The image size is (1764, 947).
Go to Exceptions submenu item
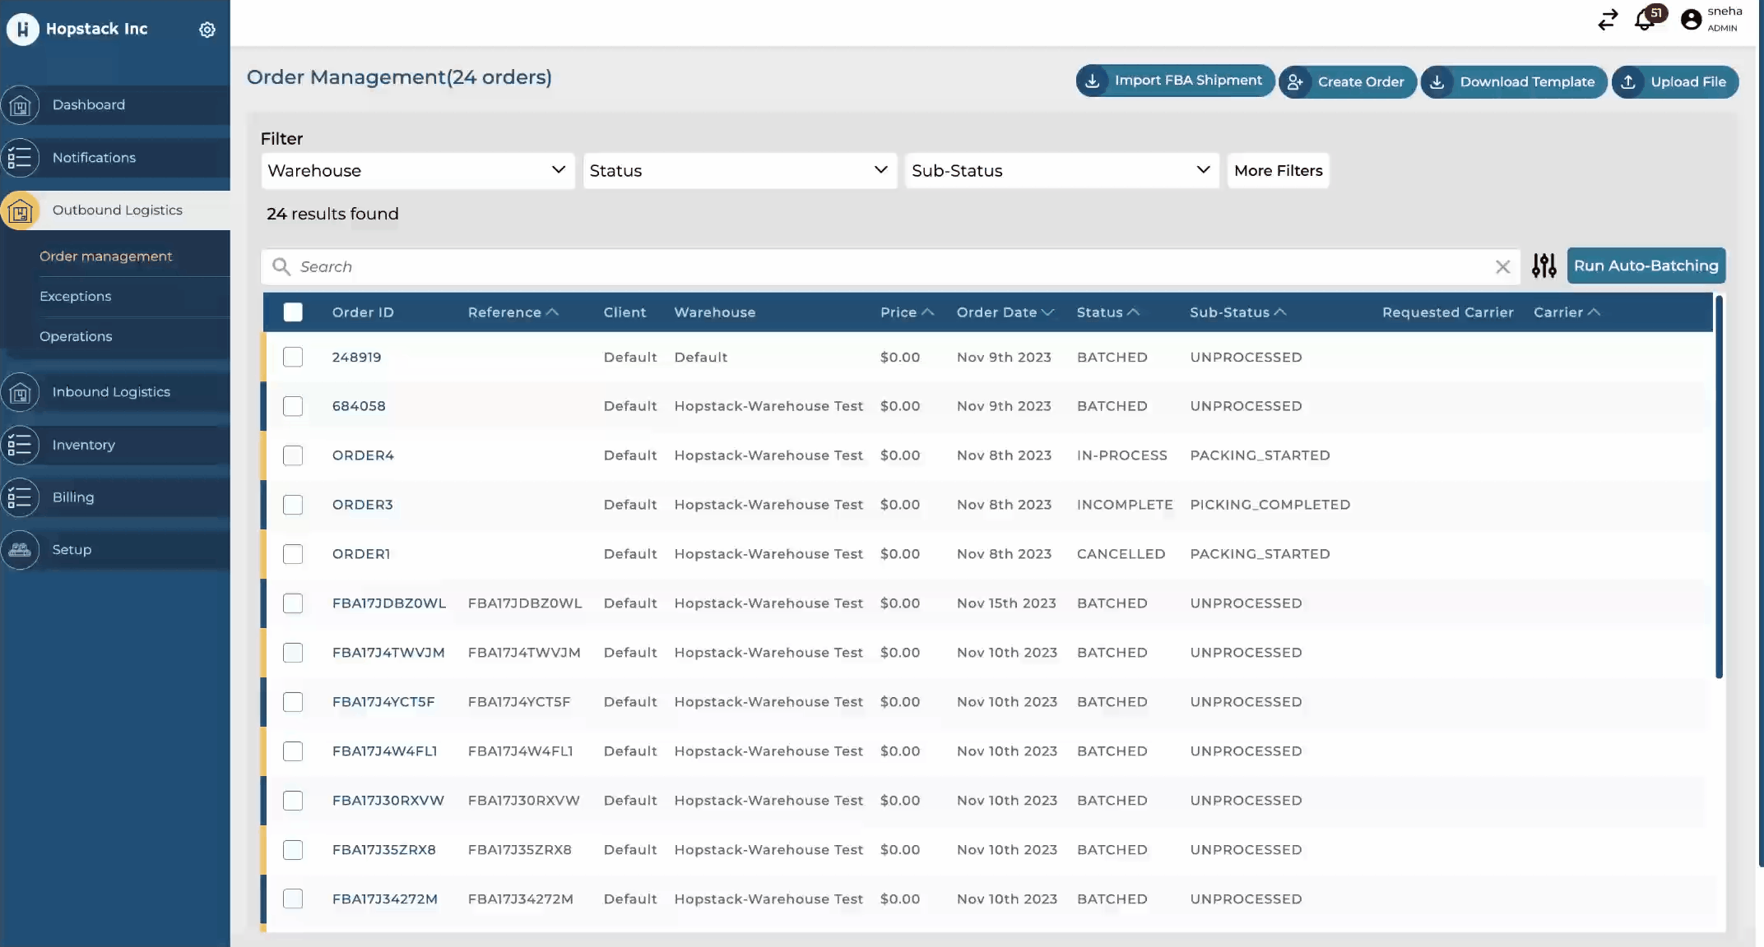click(x=76, y=296)
